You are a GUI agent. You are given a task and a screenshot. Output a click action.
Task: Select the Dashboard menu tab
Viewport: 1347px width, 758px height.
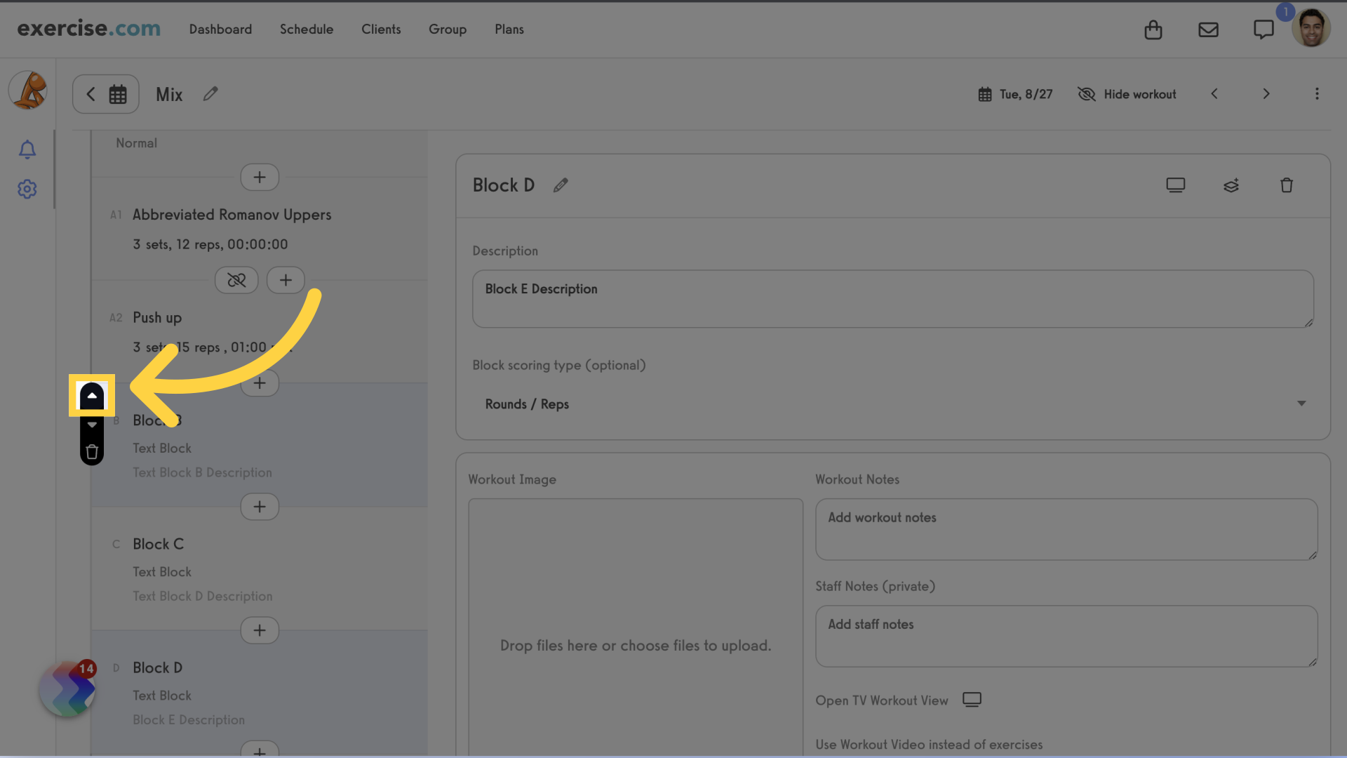click(220, 29)
